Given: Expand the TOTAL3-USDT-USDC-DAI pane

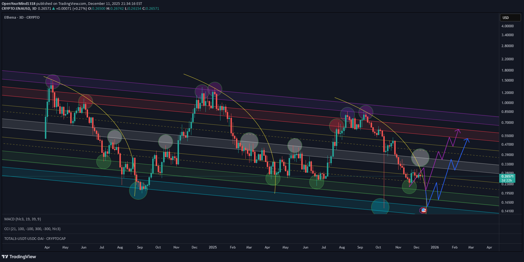Looking at the screenshot, I should (x=35, y=239).
